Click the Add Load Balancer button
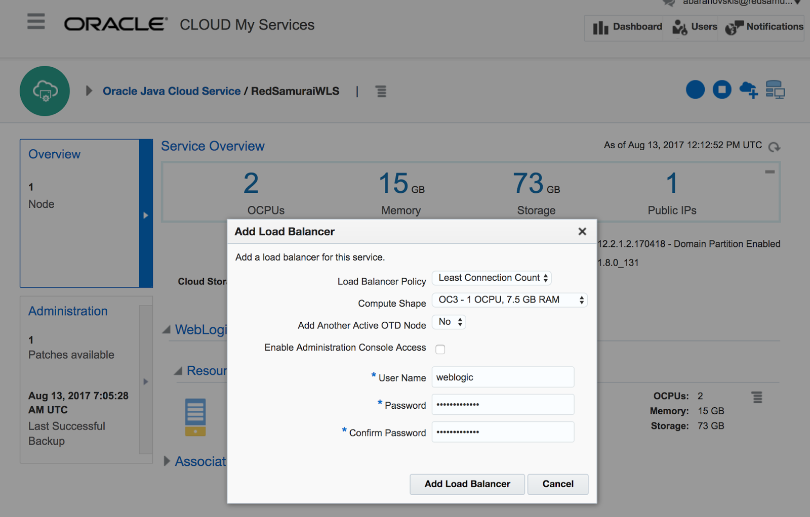The image size is (810, 517). (467, 484)
